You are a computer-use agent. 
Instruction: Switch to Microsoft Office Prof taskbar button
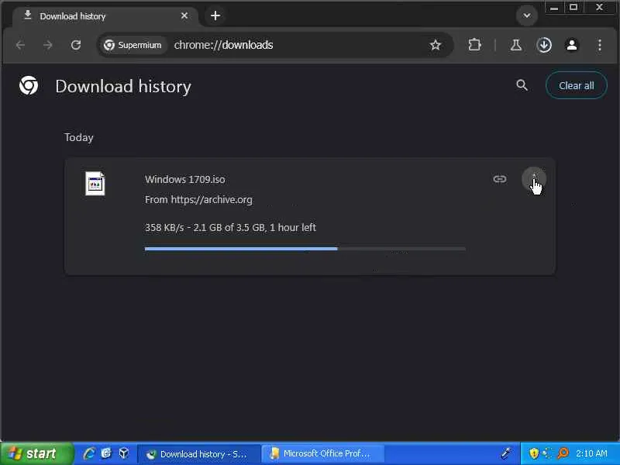point(323,454)
